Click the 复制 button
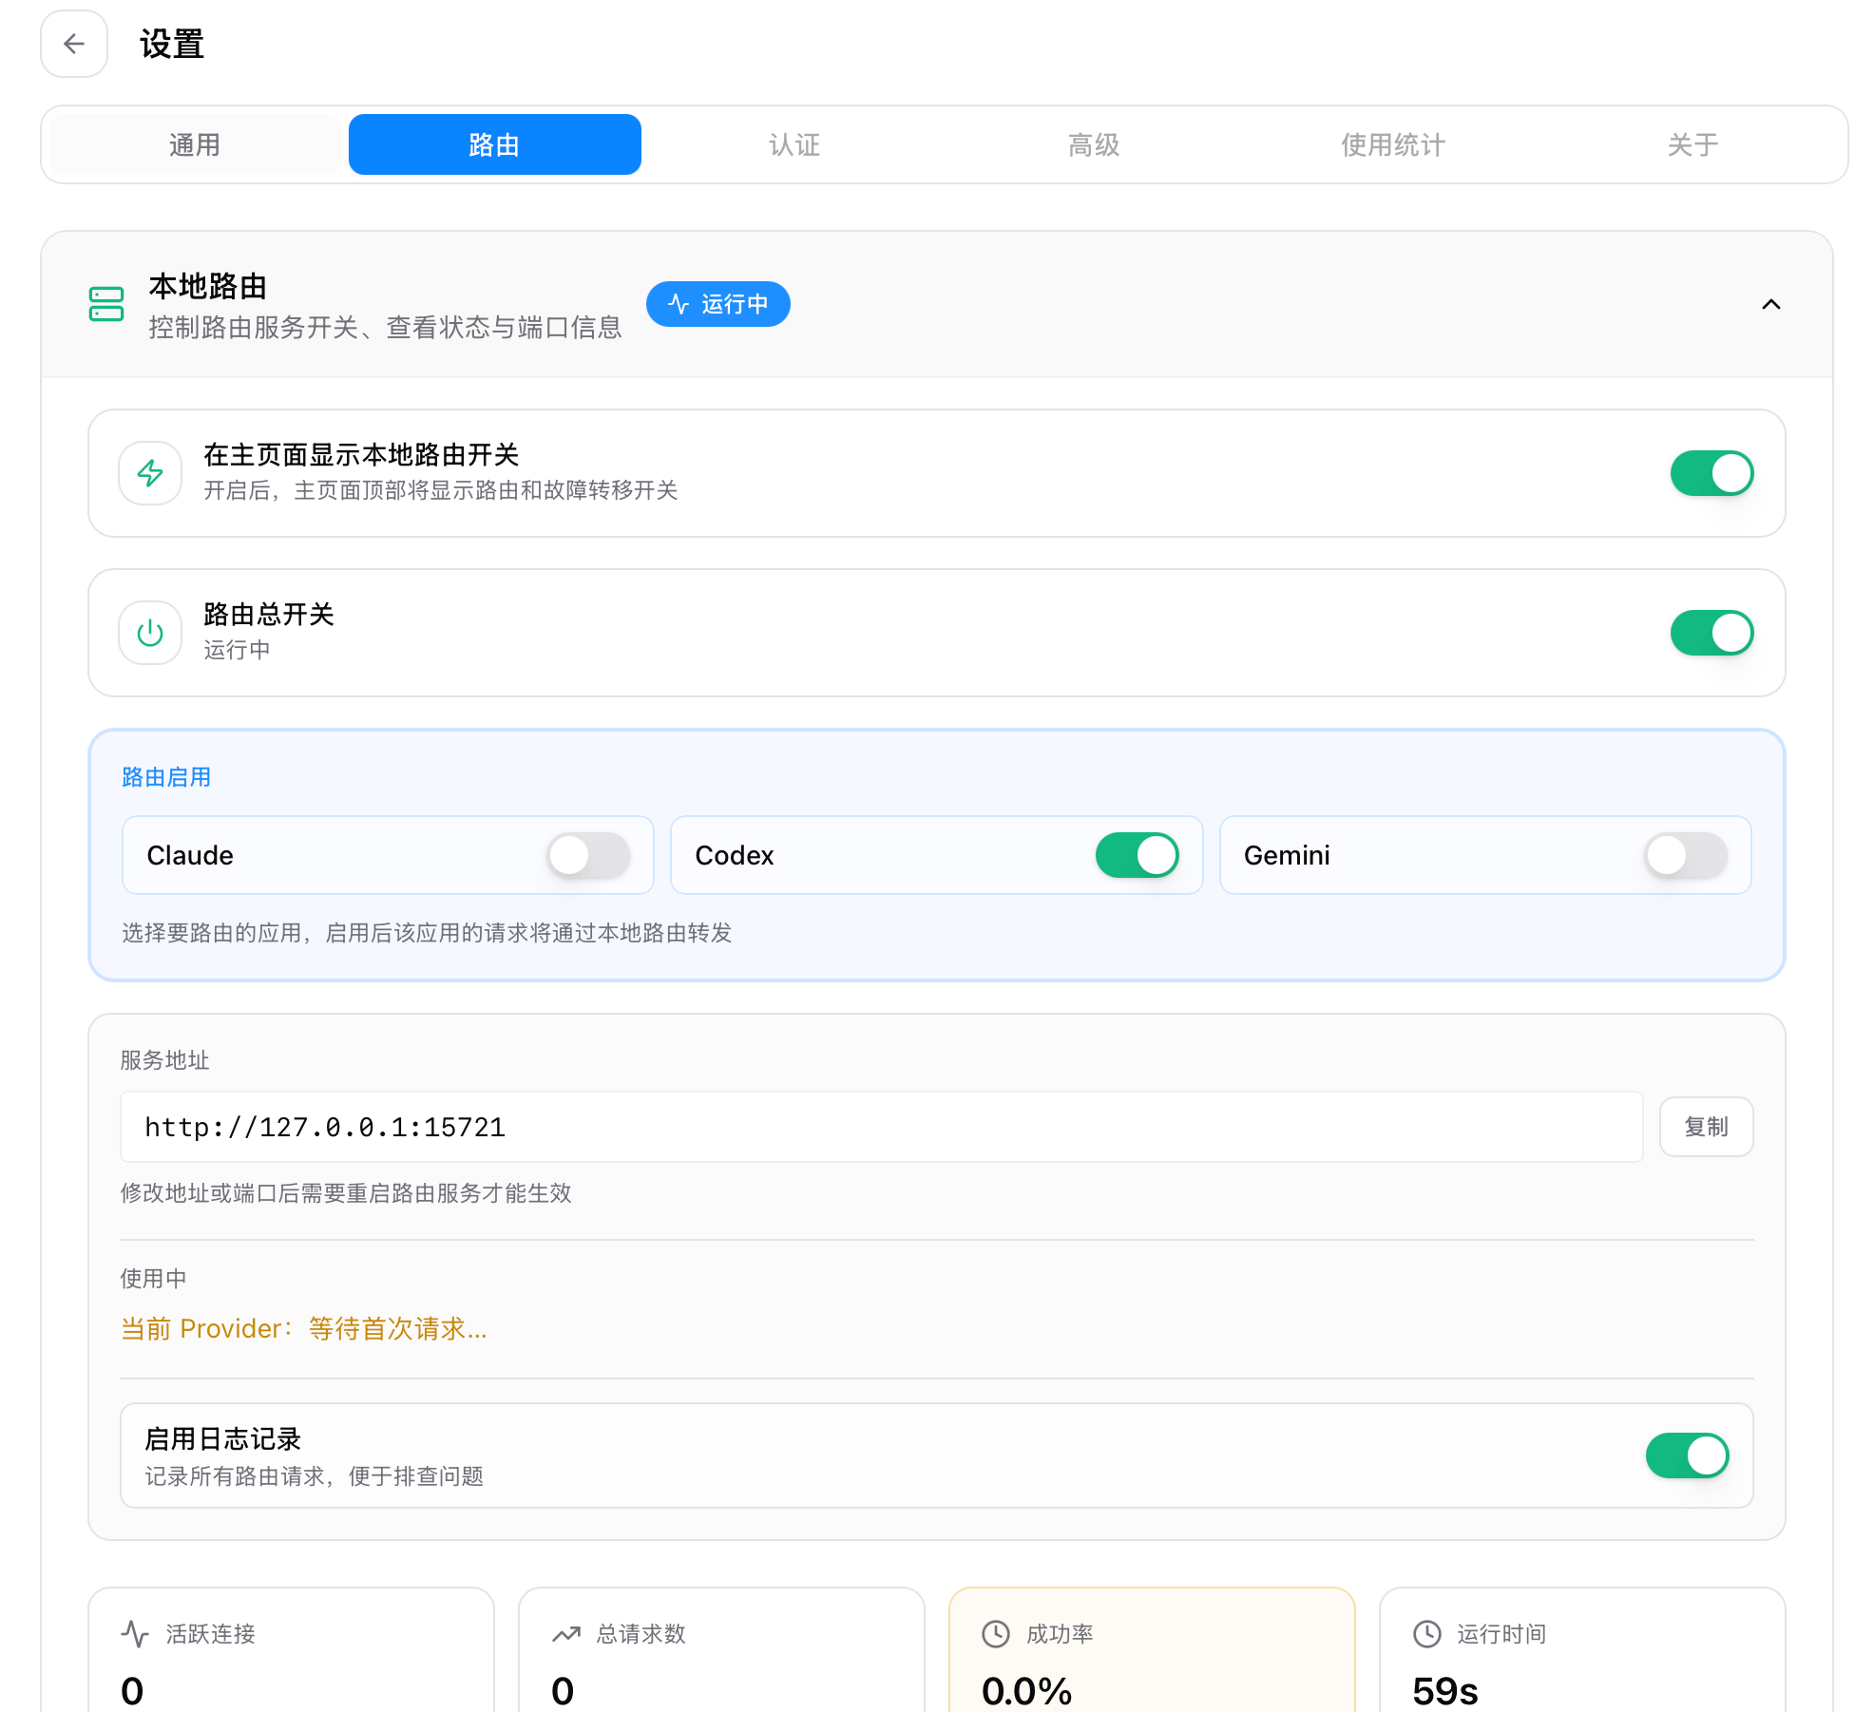1874x1712 pixels. (1707, 1127)
